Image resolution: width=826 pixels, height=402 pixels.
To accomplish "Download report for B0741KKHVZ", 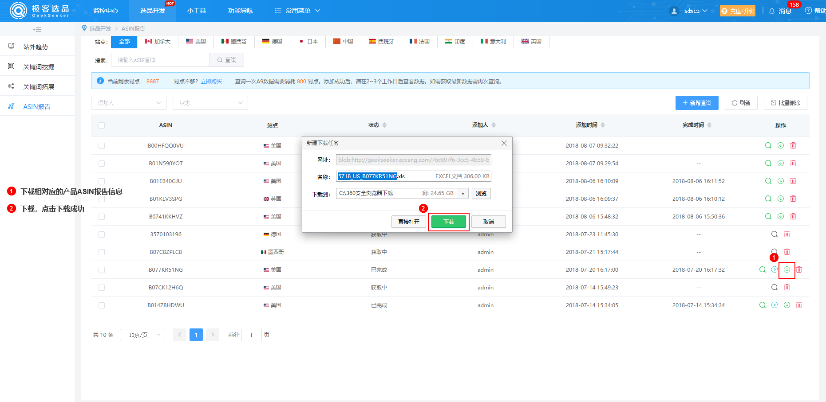I will [781, 216].
